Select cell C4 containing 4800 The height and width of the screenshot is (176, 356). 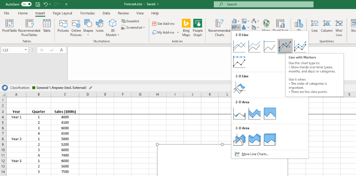click(x=65, y=117)
